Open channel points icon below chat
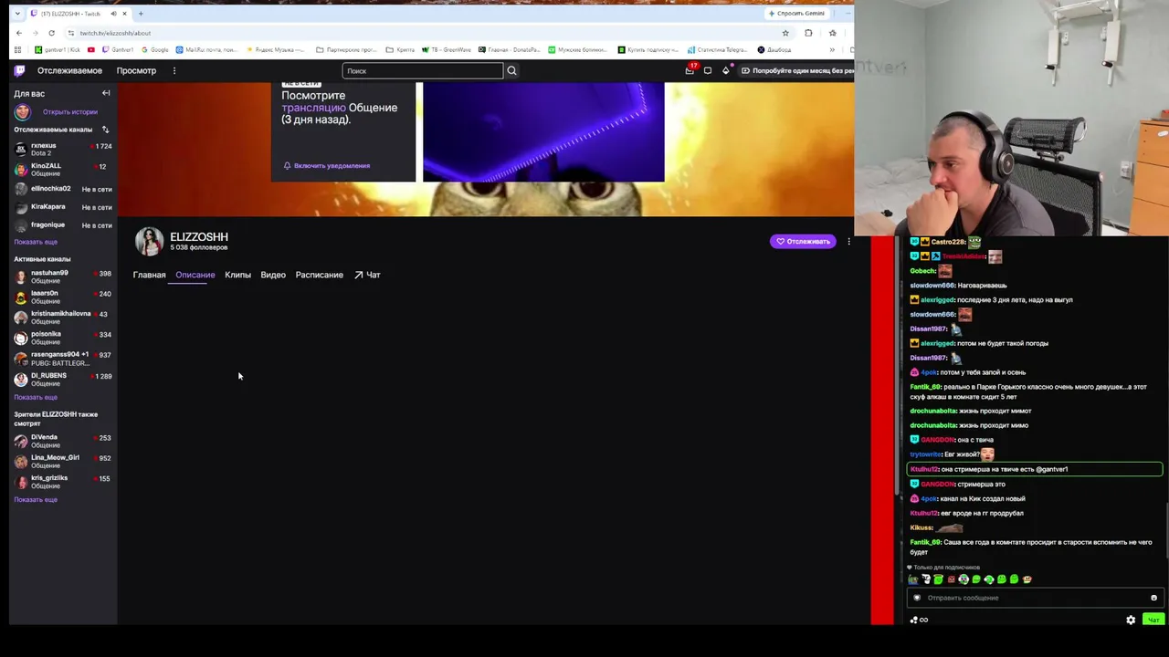This screenshot has height=657, width=1169. (x=918, y=620)
